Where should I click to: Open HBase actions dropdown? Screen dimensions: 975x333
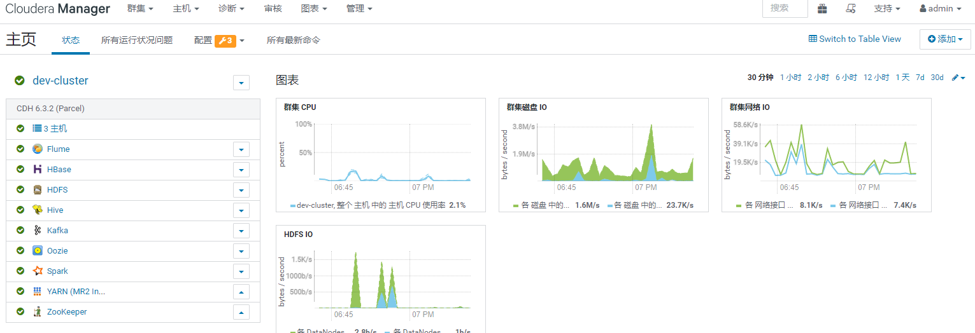(241, 170)
